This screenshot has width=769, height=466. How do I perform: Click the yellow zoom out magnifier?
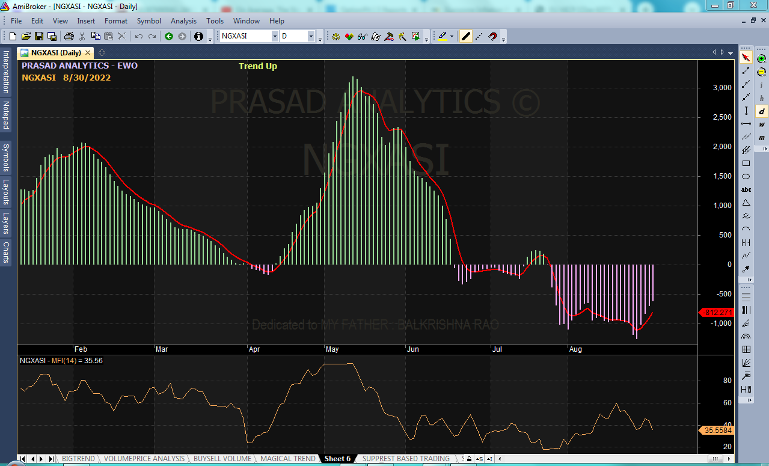[762, 72]
